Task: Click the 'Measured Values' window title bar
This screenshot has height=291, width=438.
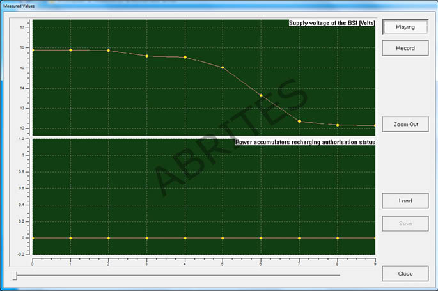Action: click(192, 5)
